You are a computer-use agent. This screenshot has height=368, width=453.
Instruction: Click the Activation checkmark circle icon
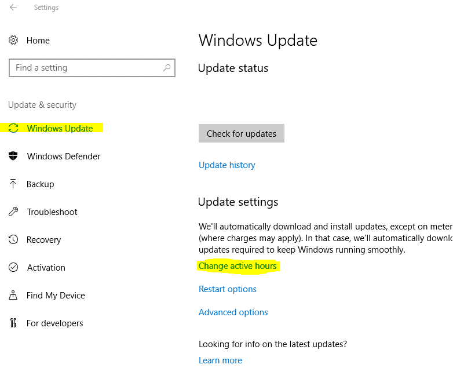13,267
